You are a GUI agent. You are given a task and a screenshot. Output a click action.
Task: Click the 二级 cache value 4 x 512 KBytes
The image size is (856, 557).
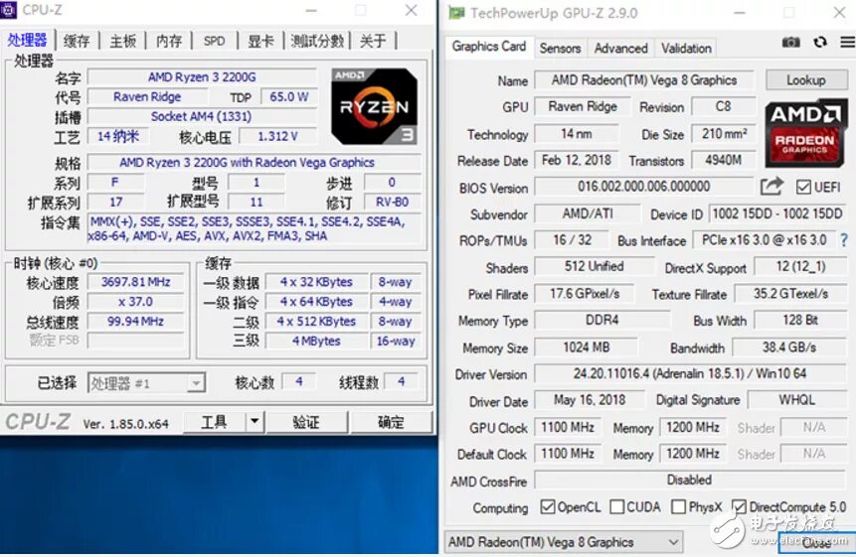(x=316, y=321)
